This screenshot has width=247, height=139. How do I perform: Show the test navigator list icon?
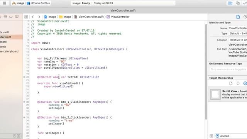pyautogui.click(x=5, y=17)
